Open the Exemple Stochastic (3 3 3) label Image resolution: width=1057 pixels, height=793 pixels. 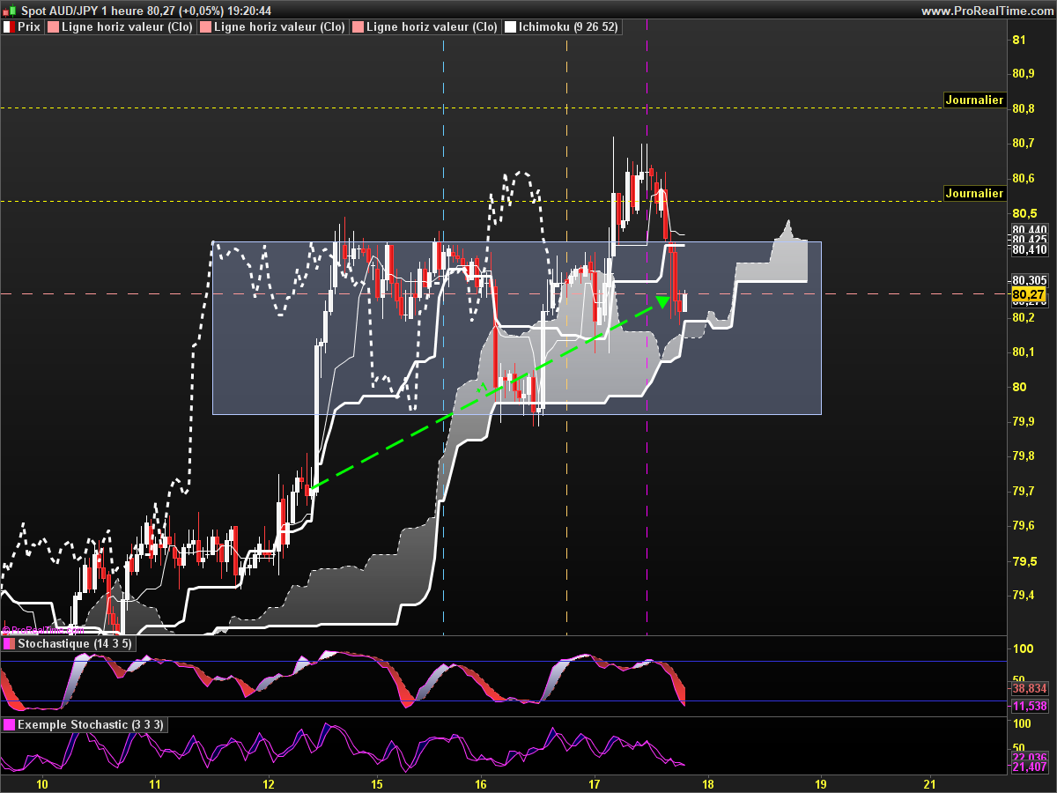[x=91, y=724]
